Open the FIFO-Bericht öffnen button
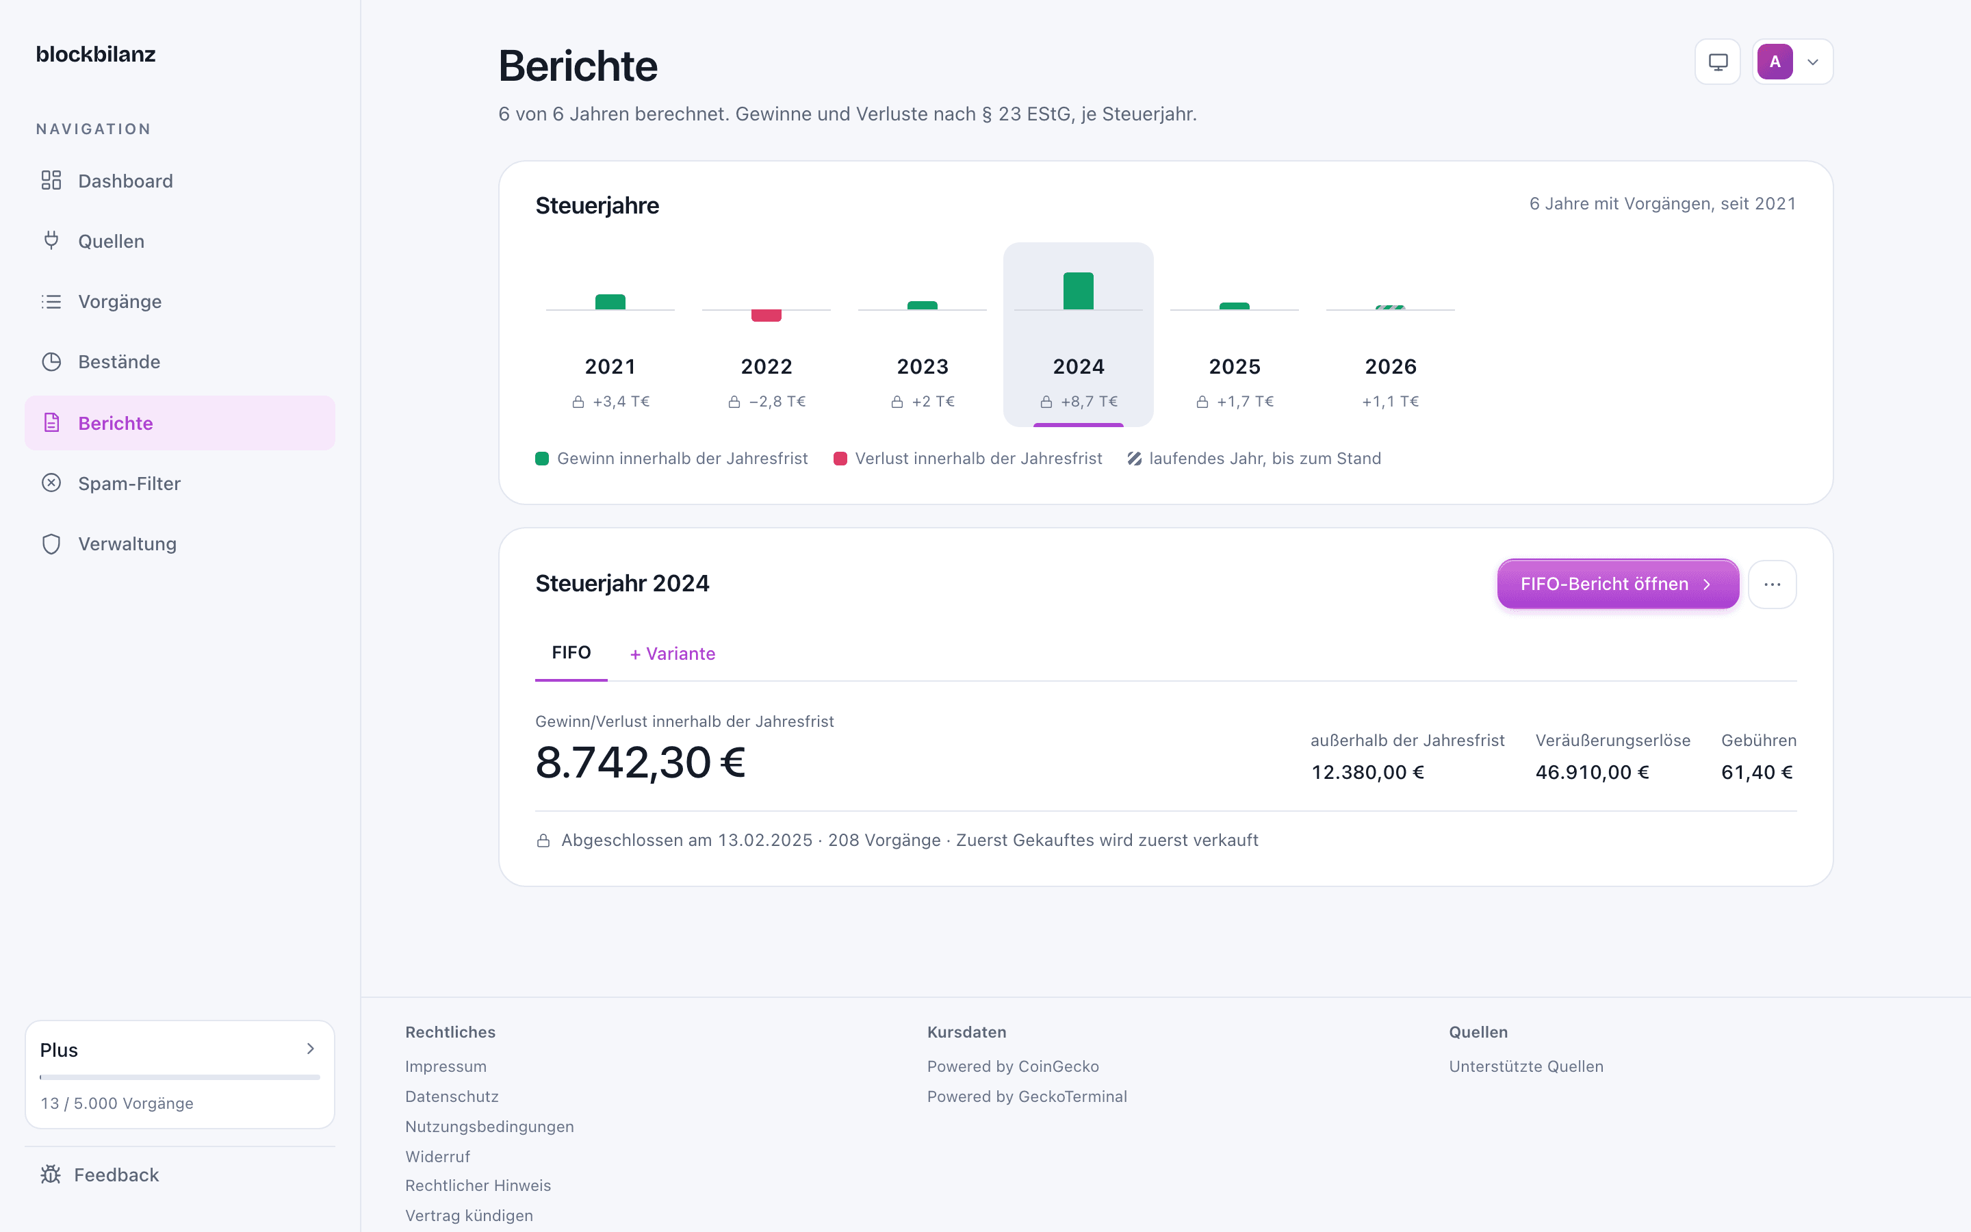1971x1232 pixels. coord(1618,585)
